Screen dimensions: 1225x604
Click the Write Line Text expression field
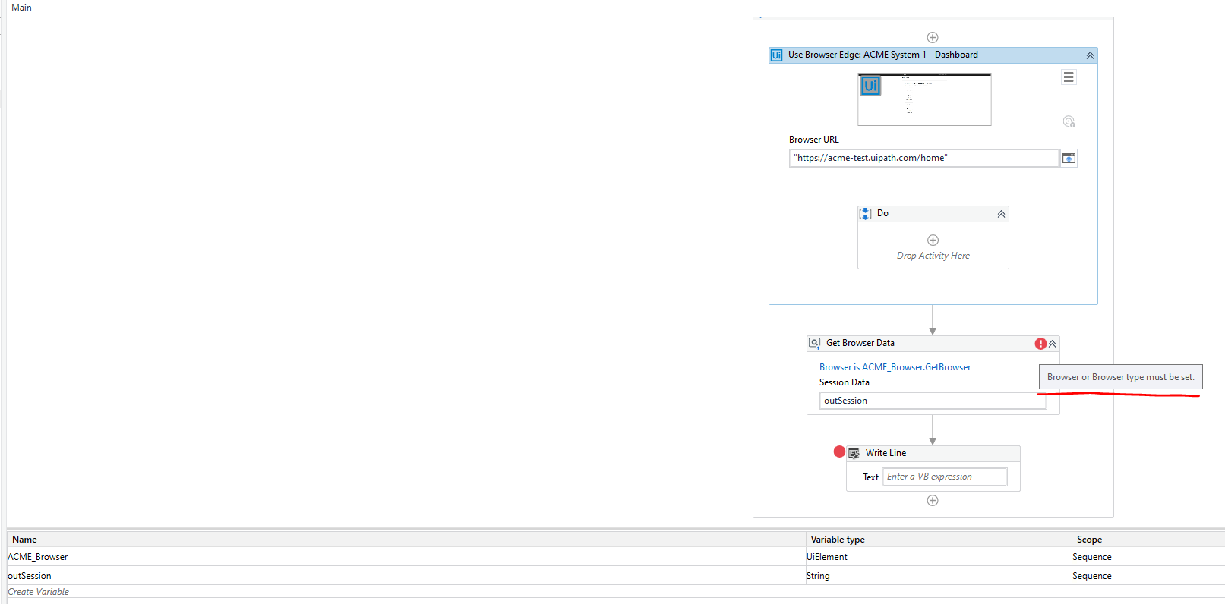pyautogui.click(x=945, y=477)
